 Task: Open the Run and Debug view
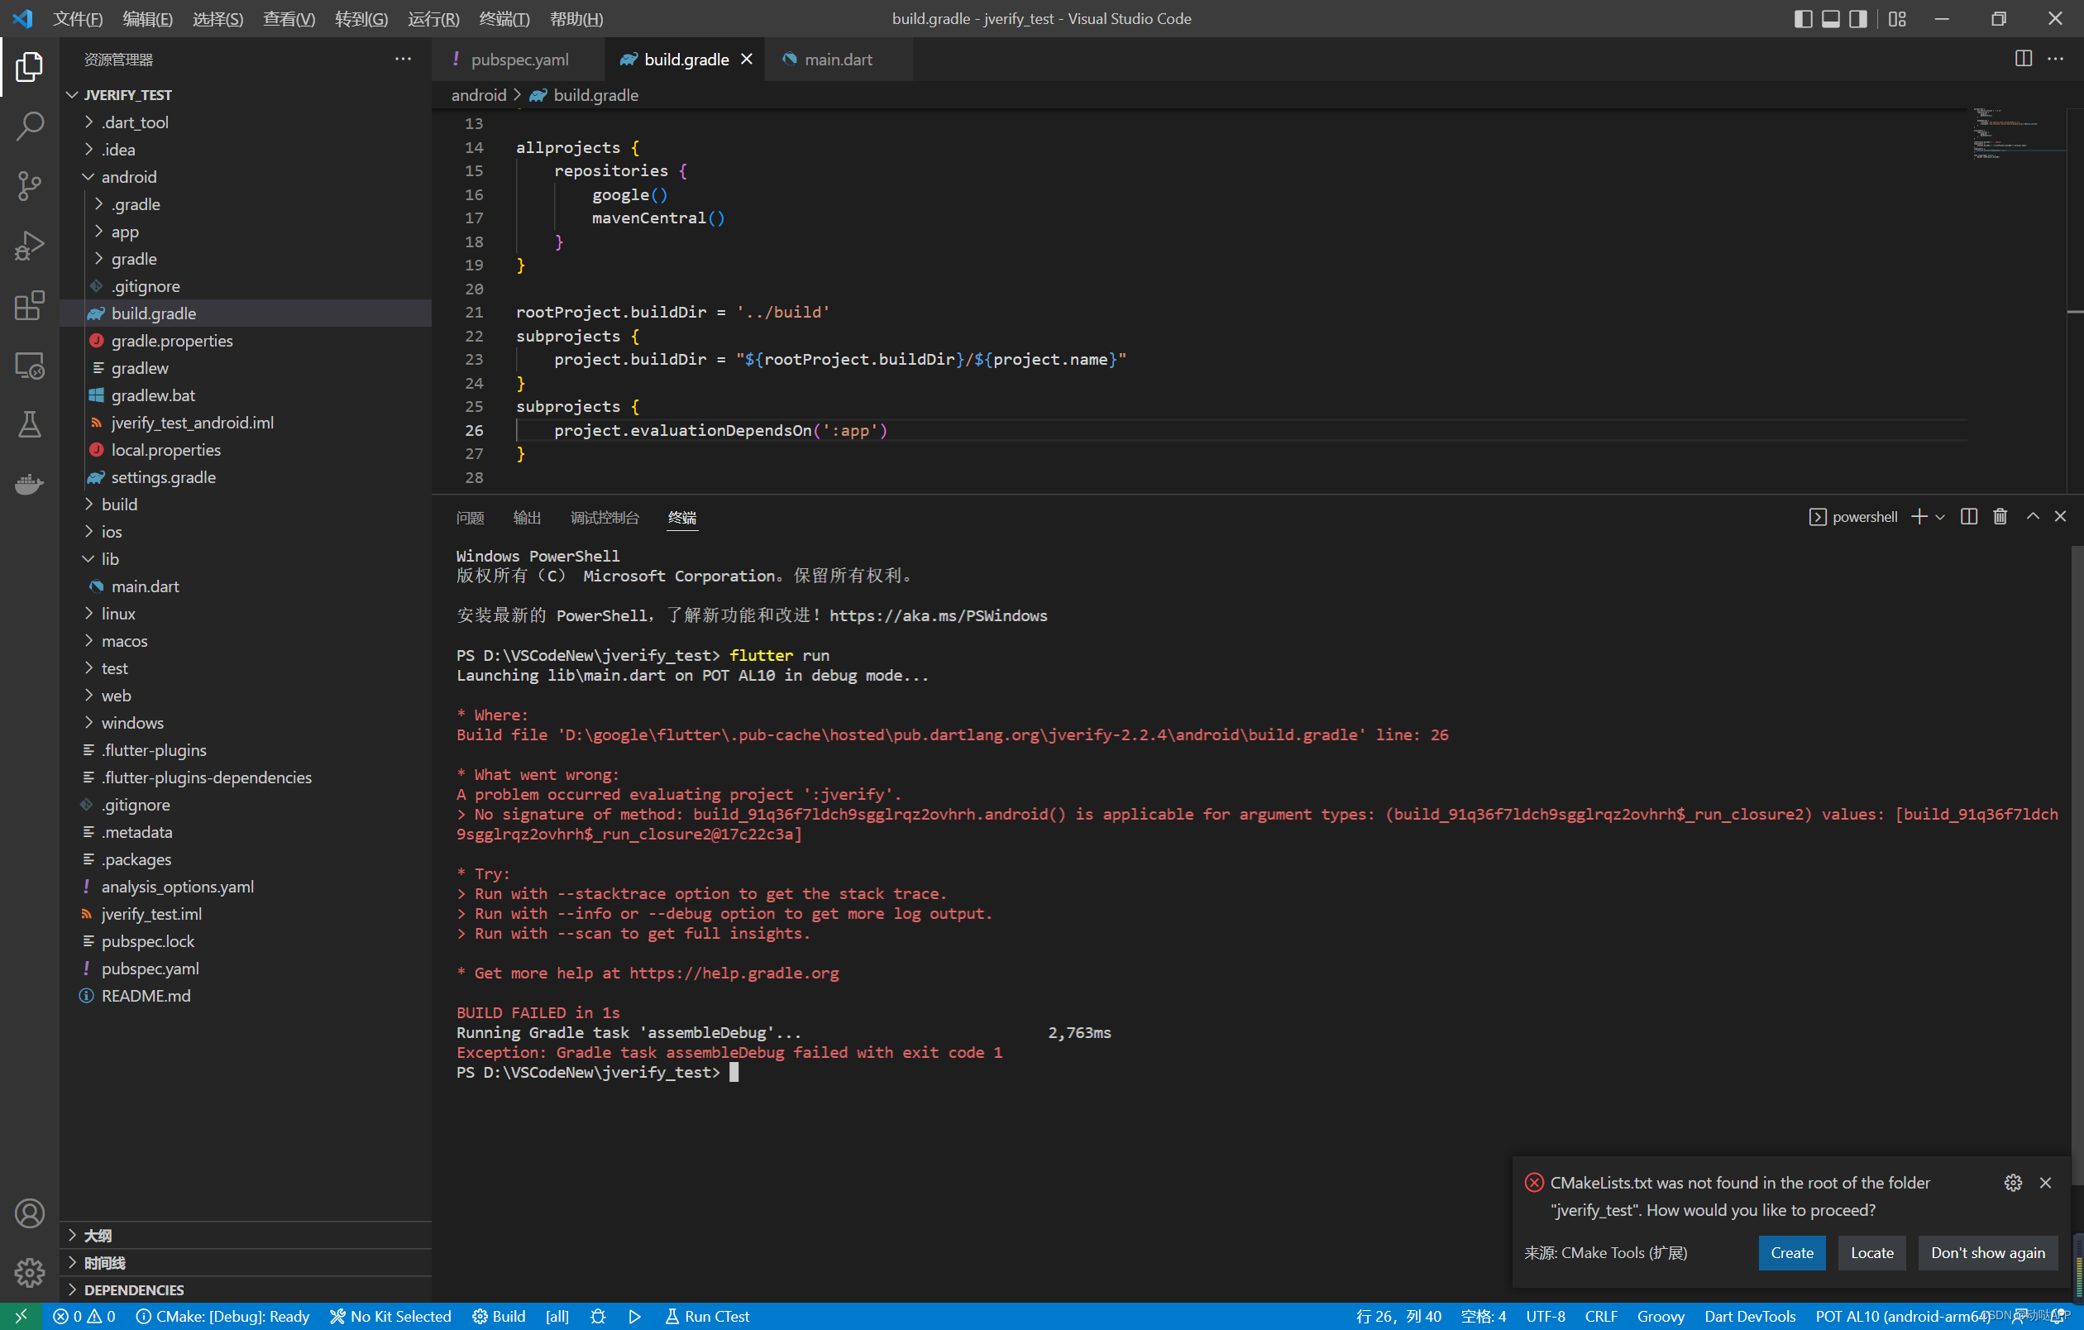(30, 245)
